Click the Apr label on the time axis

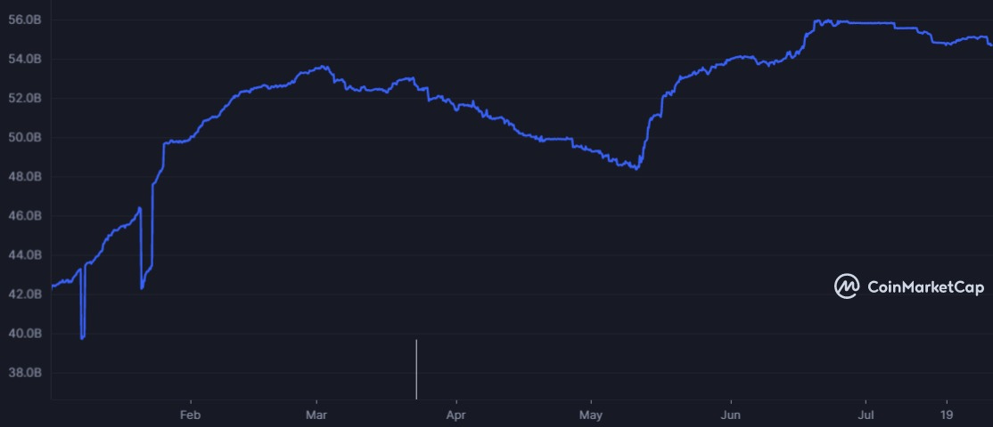point(456,415)
